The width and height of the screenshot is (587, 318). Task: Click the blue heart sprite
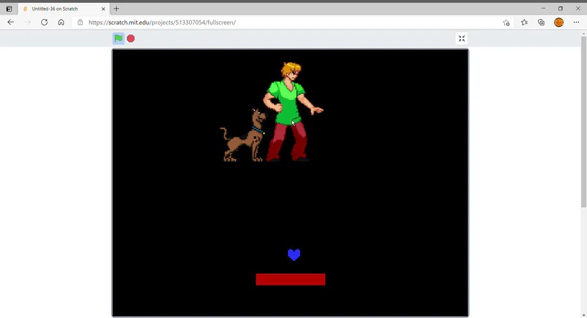pyautogui.click(x=294, y=255)
